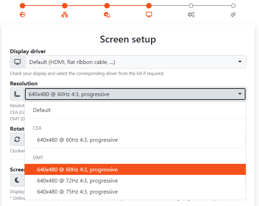The image size is (259, 206).
Task: Click the network step icon
Action: (x=65, y=15)
